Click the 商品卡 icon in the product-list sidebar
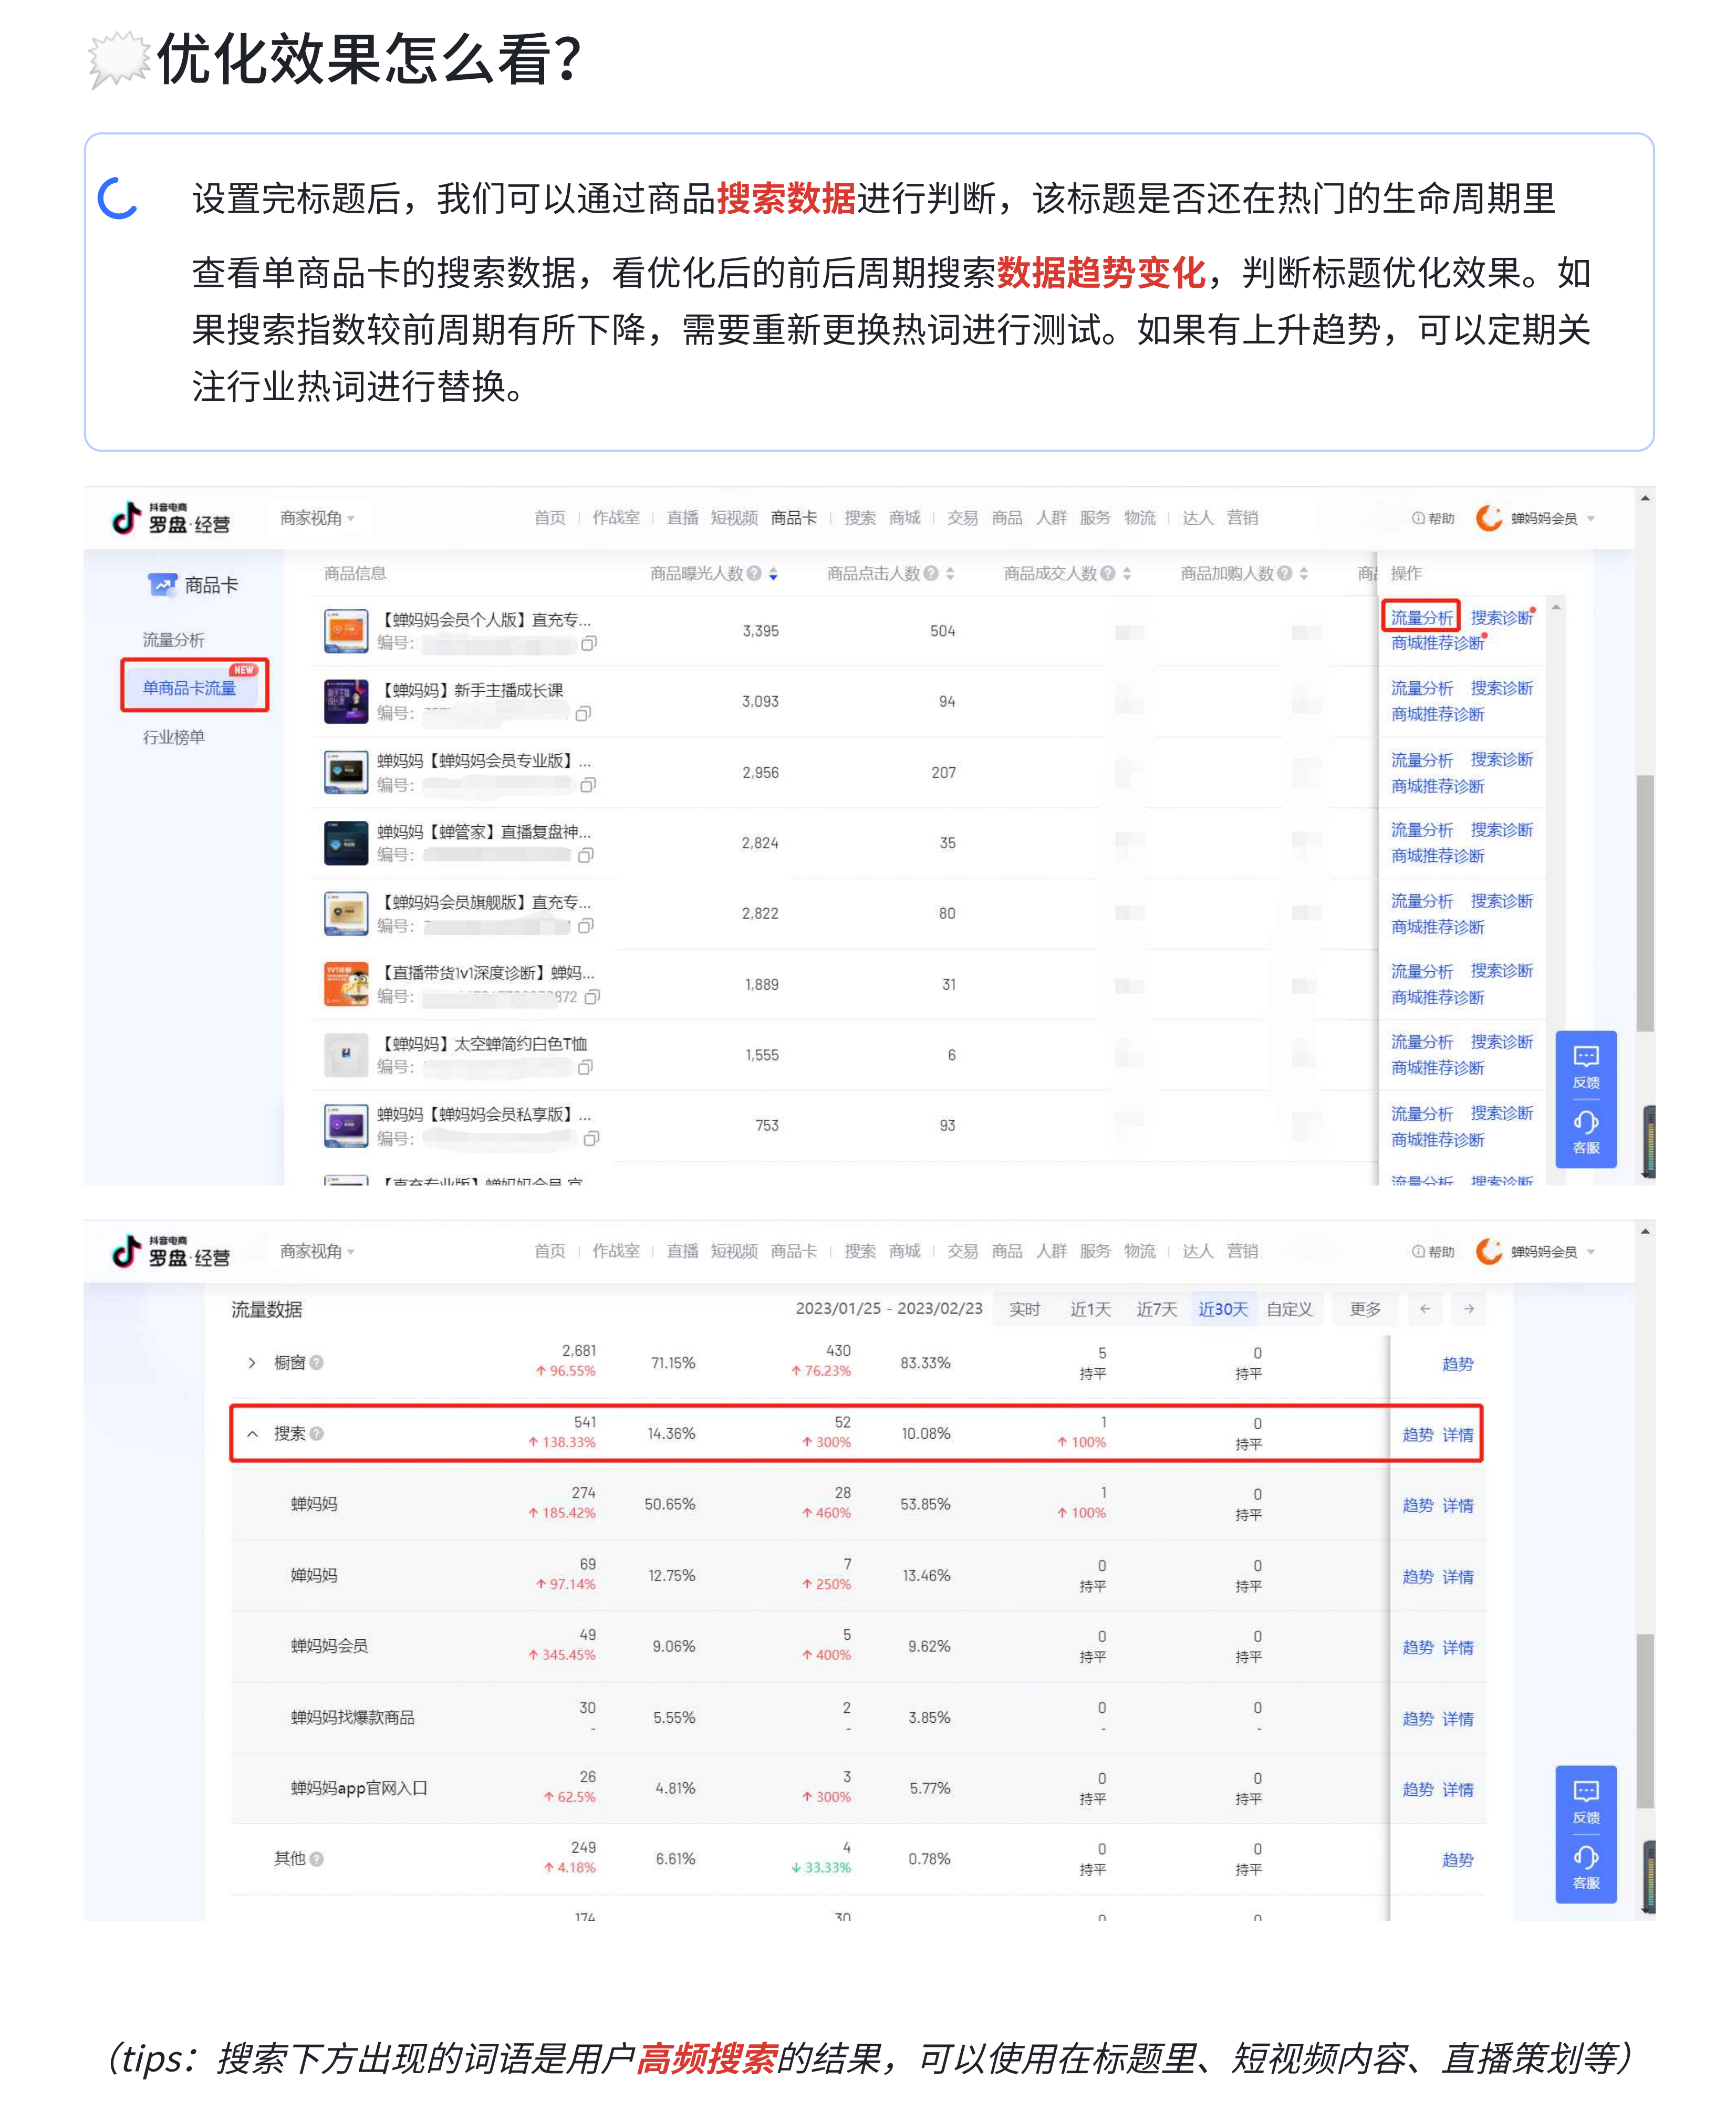 coord(163,585)
